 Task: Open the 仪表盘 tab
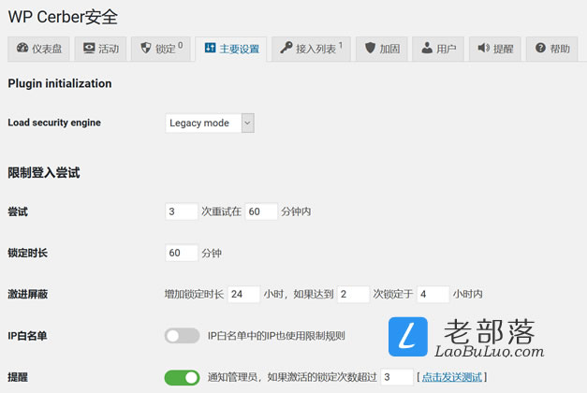point(38,49)
